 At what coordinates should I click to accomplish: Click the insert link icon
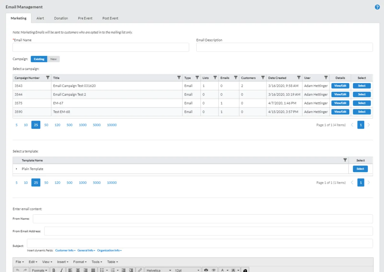click(x=140, y=270)
